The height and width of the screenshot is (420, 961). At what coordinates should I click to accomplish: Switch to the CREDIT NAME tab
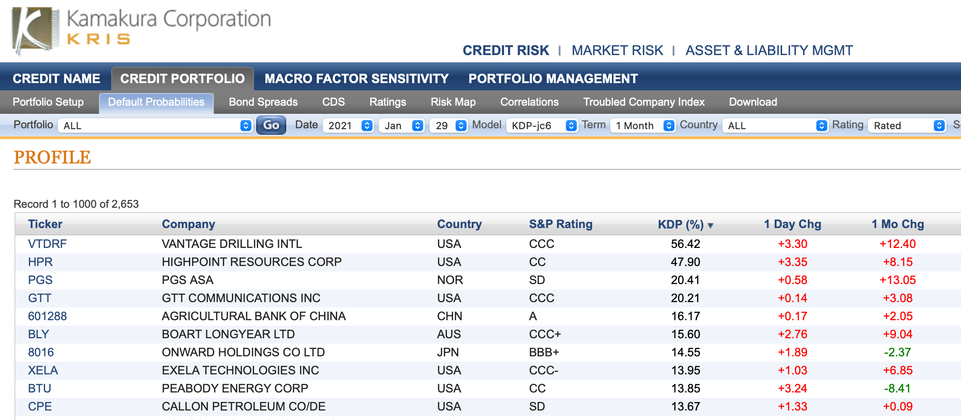57,79
